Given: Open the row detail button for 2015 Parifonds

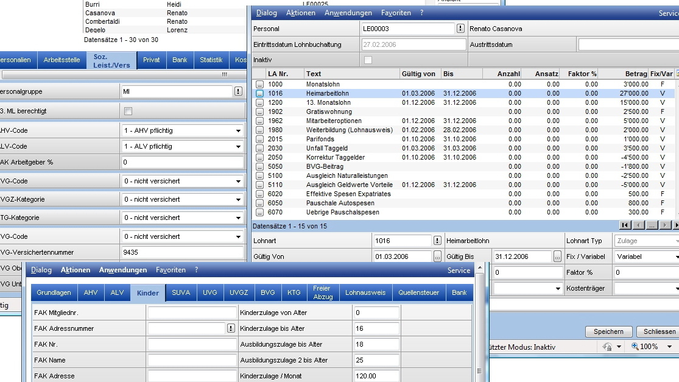Looking at the screenshot, I should [x=259, y=139].
